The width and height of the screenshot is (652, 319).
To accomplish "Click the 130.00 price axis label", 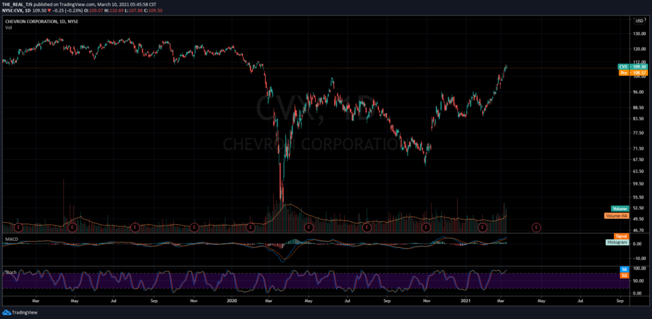I will pyautogui.click(x=639, y=34).
